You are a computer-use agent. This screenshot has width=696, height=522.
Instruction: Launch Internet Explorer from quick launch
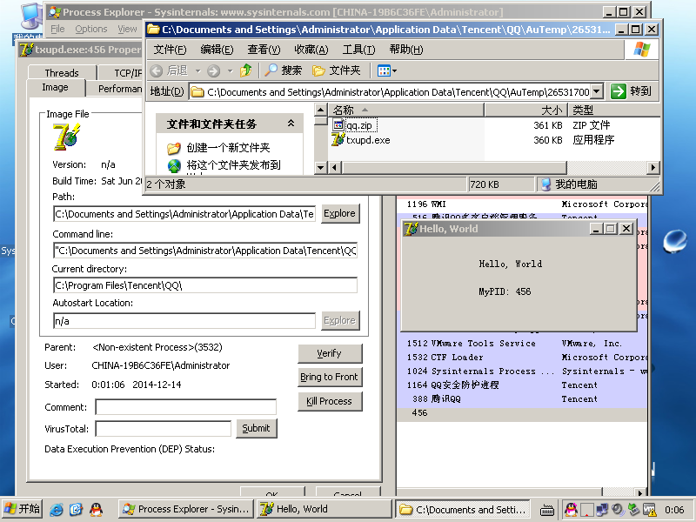tap(57, 509)
